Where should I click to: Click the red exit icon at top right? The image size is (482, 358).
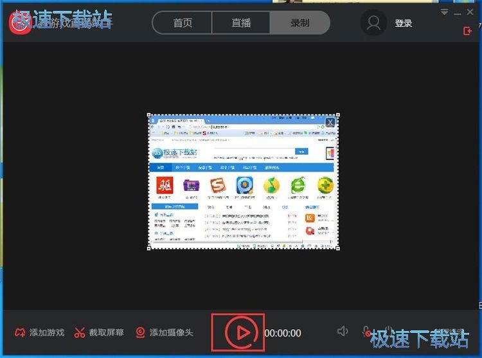[x=467, y=31]
